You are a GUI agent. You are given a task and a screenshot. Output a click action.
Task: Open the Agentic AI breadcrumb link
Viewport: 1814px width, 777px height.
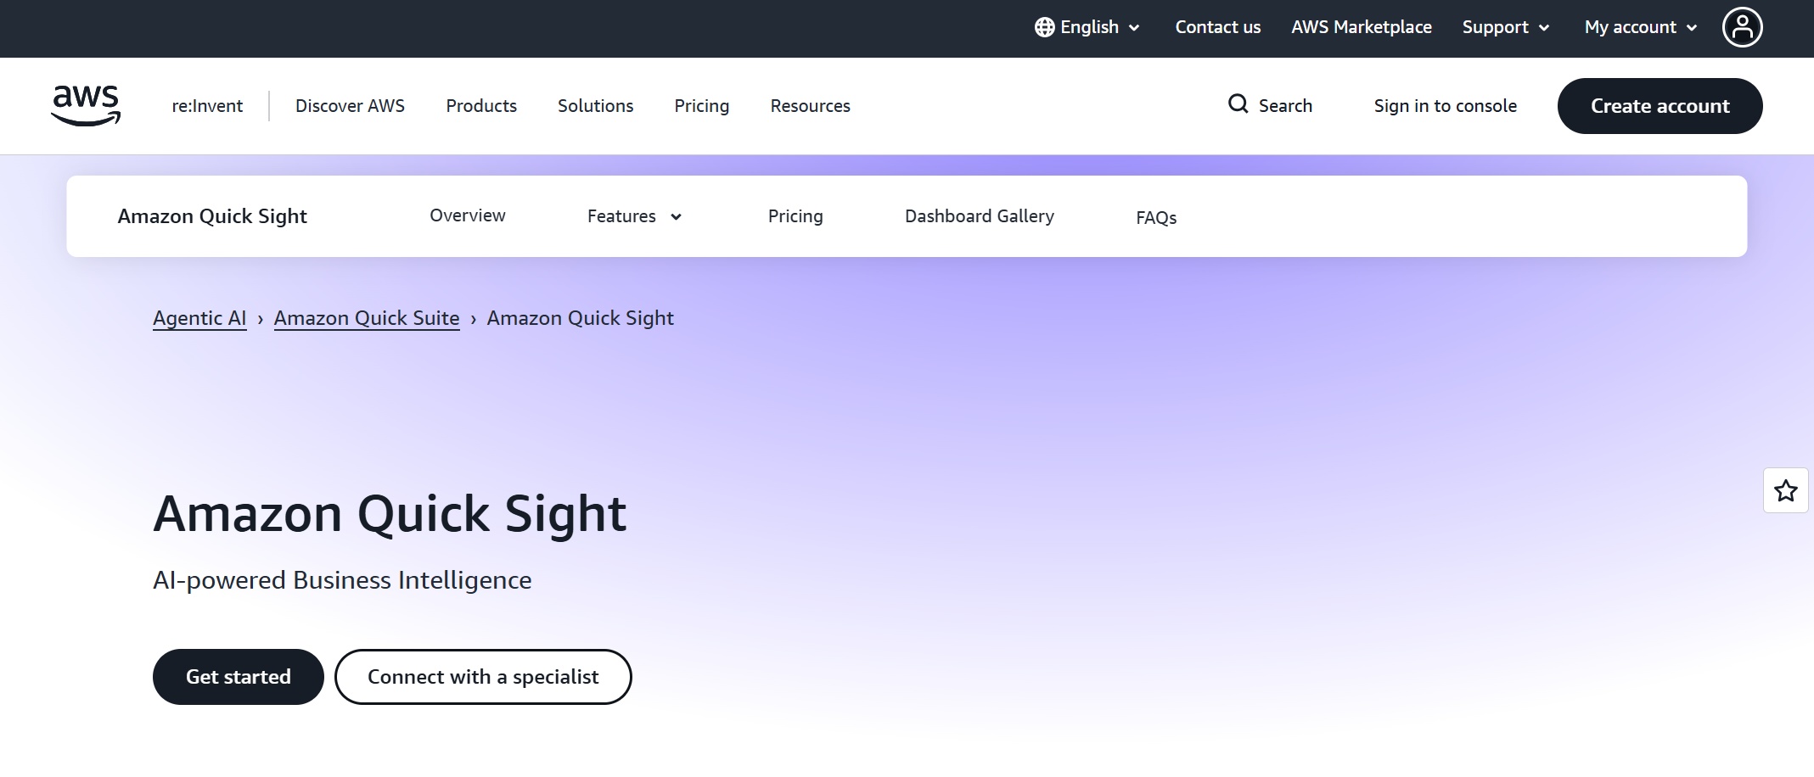pyautogui.click(x=199, y=317)
